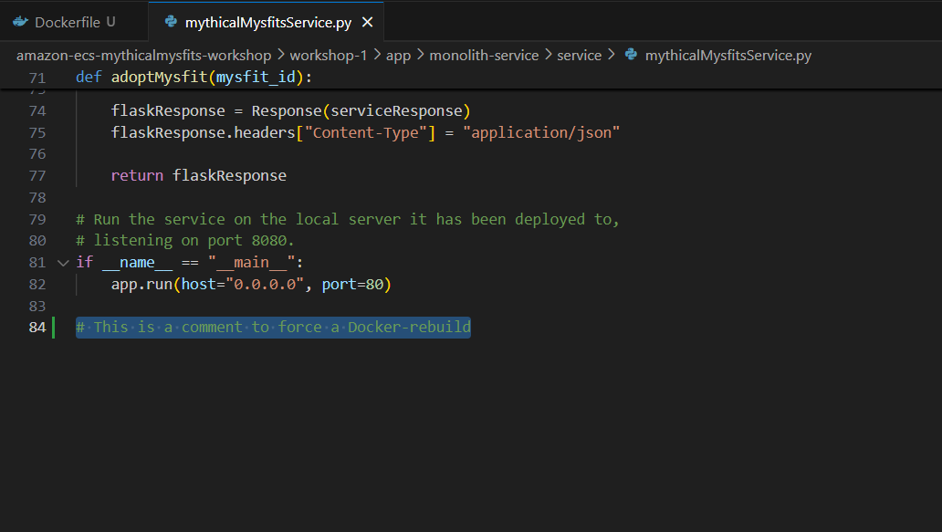
Task: Open workshop-1 breadcrumb segment
Action: [328, 56]
